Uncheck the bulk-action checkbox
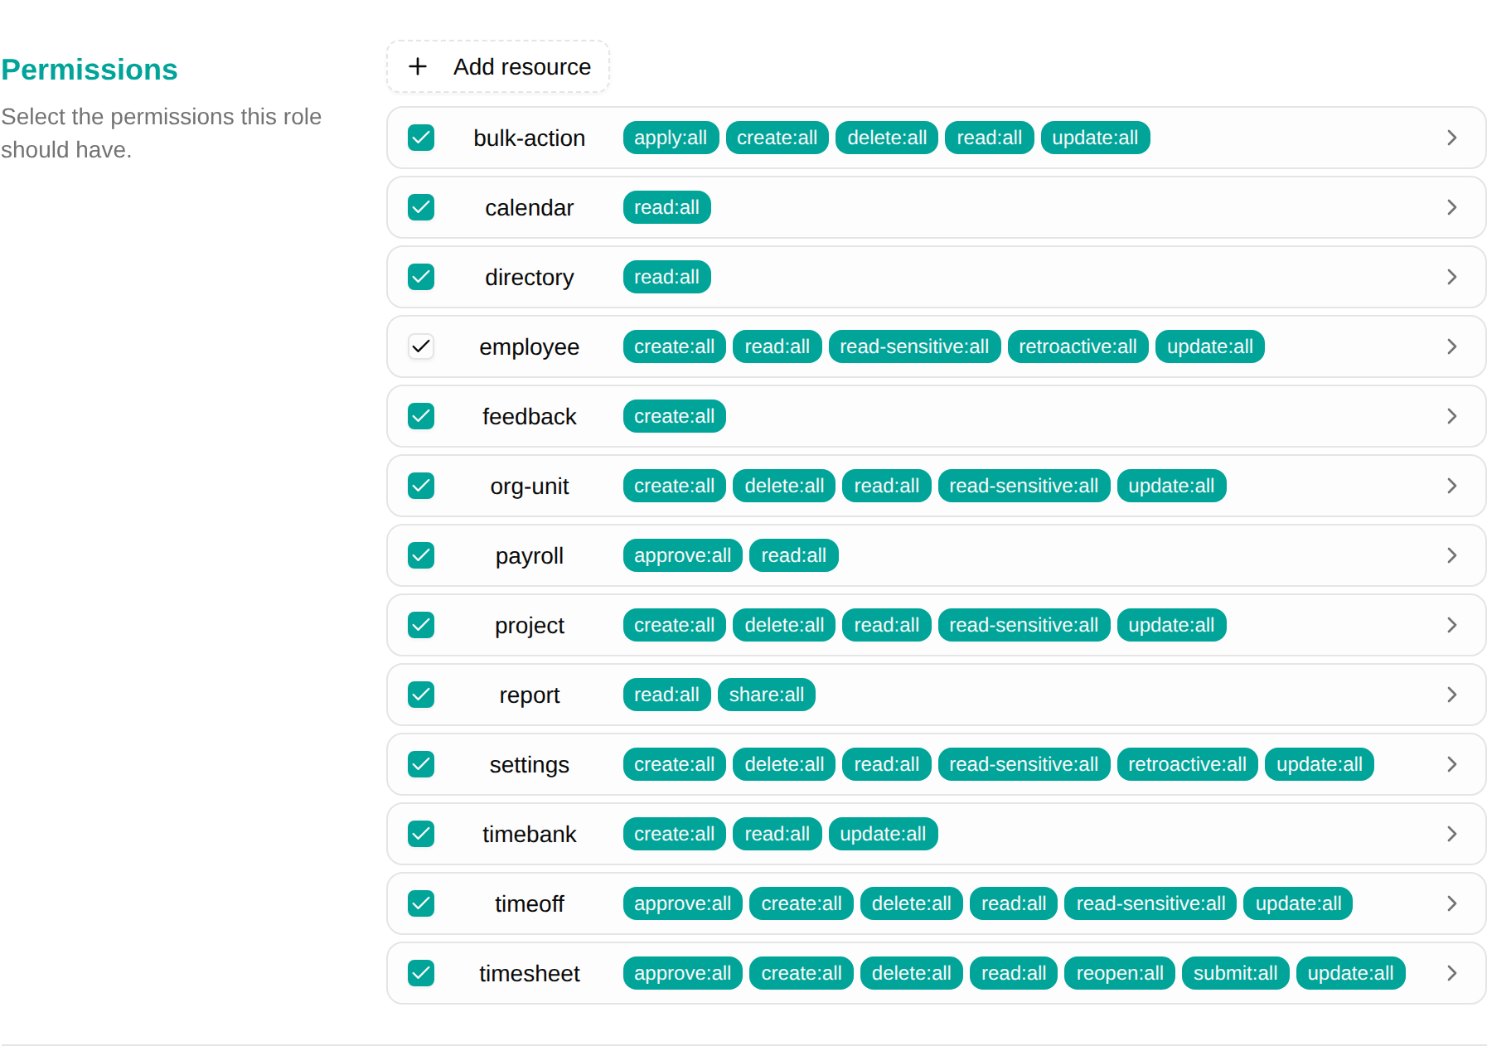 click(x=421, y=138)
